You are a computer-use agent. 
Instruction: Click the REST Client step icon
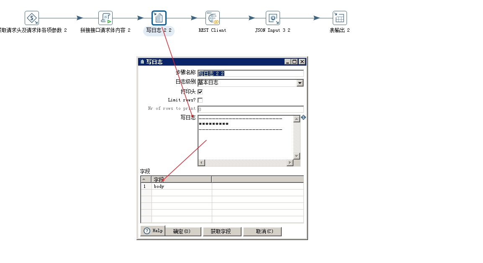(212, 18)
